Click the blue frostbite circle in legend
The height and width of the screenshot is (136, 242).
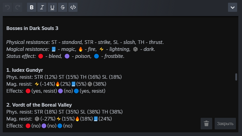[97, 56]
